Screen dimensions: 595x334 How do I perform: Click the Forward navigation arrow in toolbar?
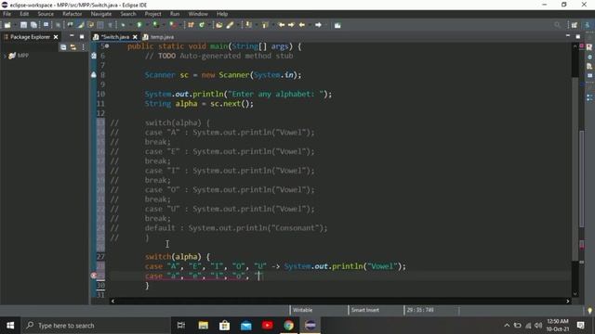(x=318, y=25)
